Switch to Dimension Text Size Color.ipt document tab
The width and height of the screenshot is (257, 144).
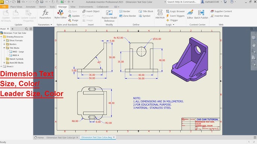tap(61, 137)
